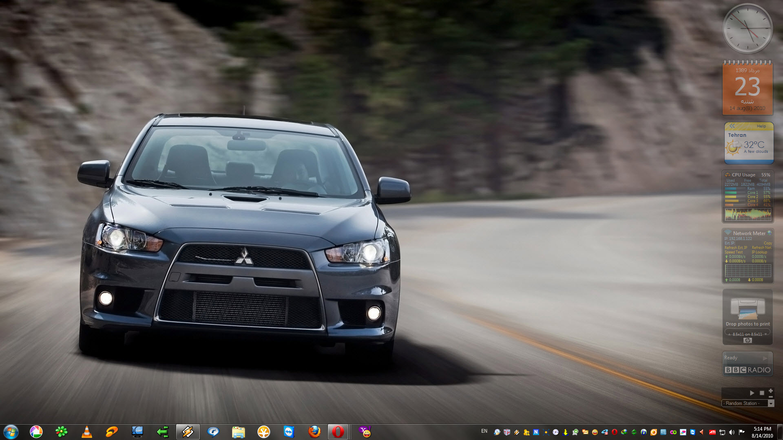Screen dimensions: 783x440
Task: Increase volume with plus on radio gadget
Action: tap(771, 391)
